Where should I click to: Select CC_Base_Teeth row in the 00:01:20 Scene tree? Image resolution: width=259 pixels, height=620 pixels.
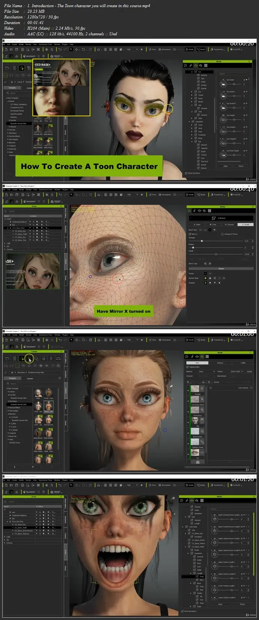[33, 528]
